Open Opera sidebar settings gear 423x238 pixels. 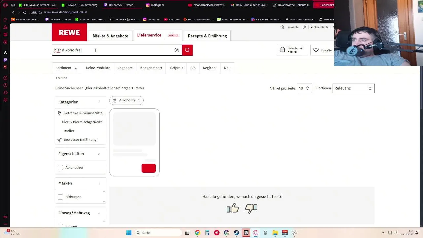click(x=5, y=99)
